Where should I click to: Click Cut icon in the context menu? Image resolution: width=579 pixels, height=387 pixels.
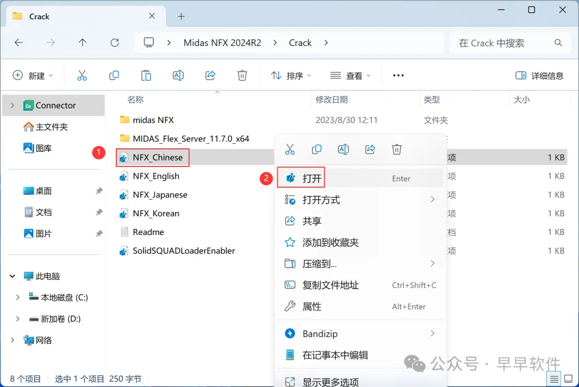point(290,150)
